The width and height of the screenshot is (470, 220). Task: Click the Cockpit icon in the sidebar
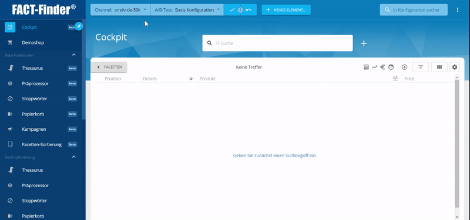(10, 27)
